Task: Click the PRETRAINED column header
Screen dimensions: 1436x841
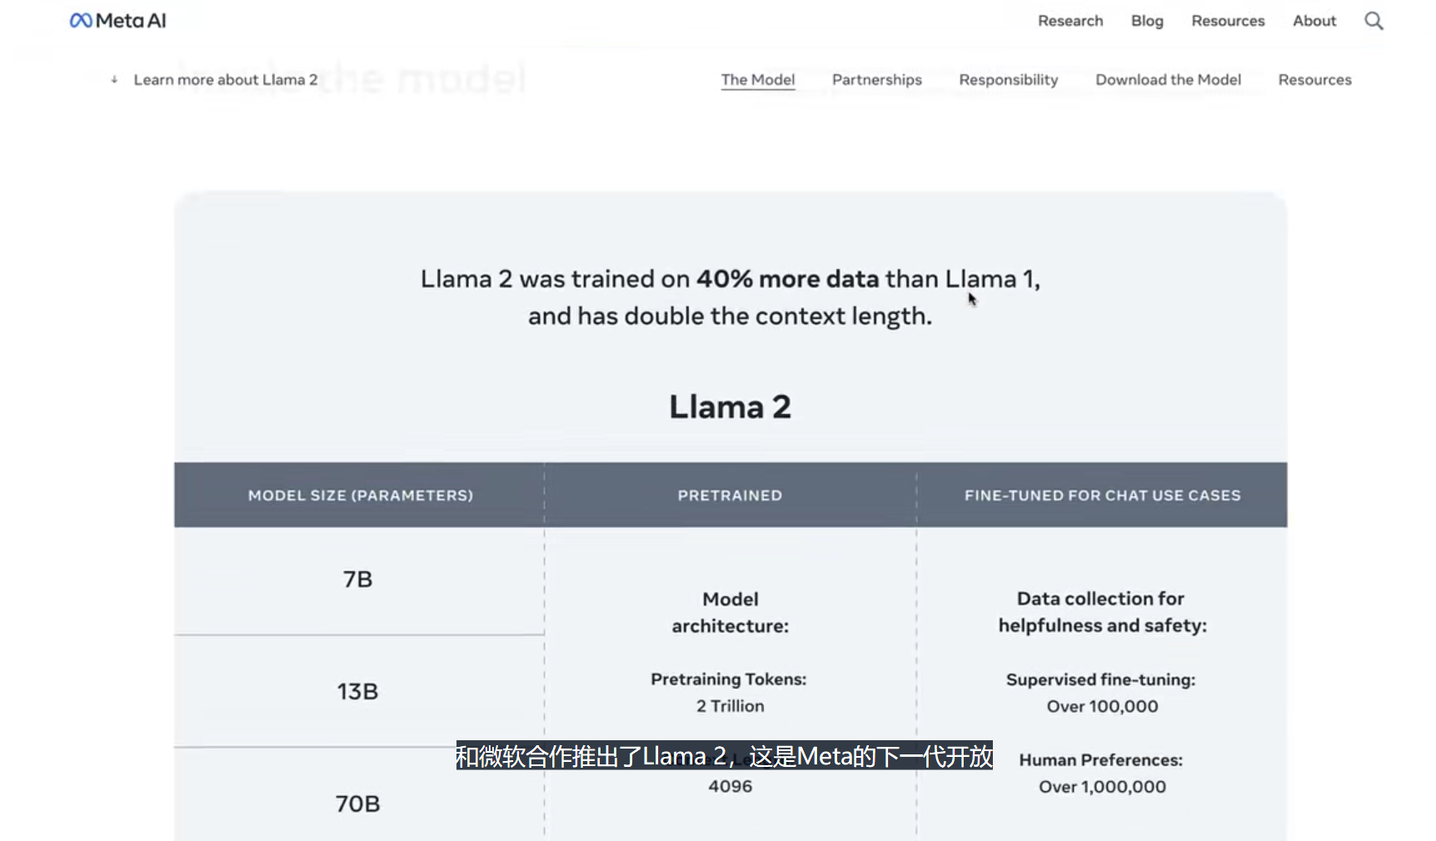Action: coord(730,495)
